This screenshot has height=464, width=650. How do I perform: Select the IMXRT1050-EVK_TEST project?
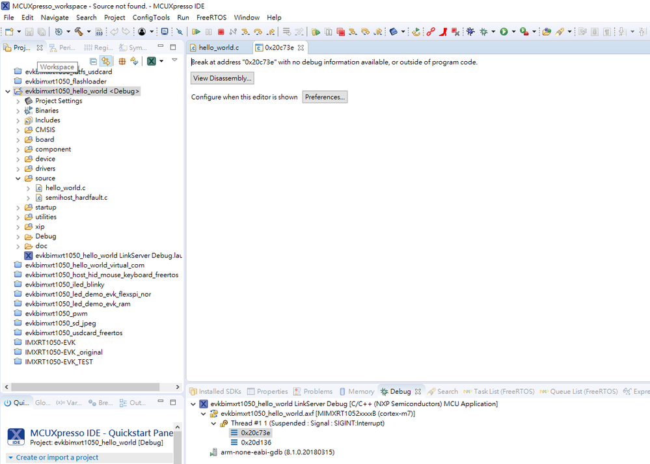[59, 362]
